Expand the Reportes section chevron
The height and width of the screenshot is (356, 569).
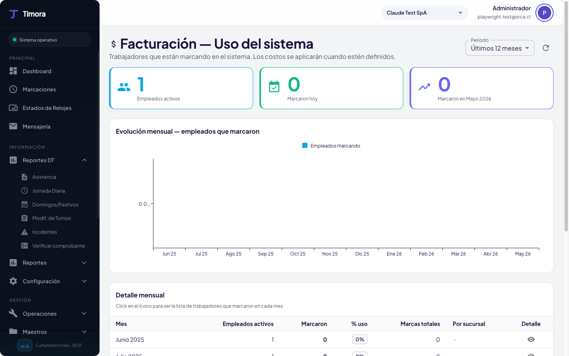pos(84,263)
